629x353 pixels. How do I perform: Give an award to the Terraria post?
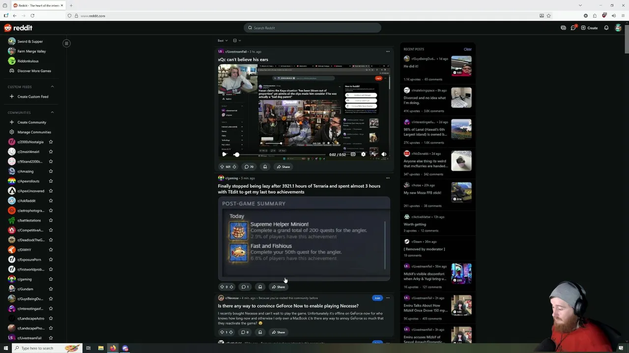tap(260, 287)
